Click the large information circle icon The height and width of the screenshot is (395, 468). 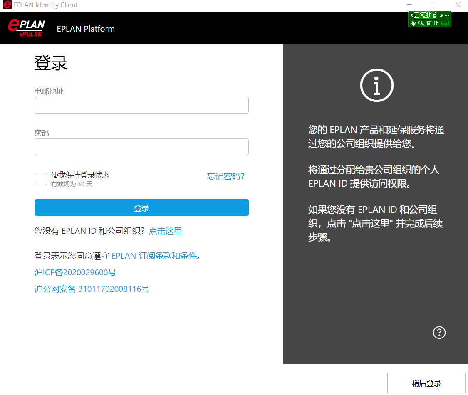coord(376,86)
